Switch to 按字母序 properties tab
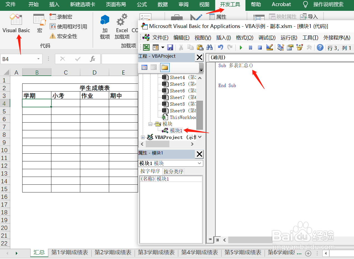Image resolution: width=354 pixels, height=259 pixels. click(x=150, y=171)
